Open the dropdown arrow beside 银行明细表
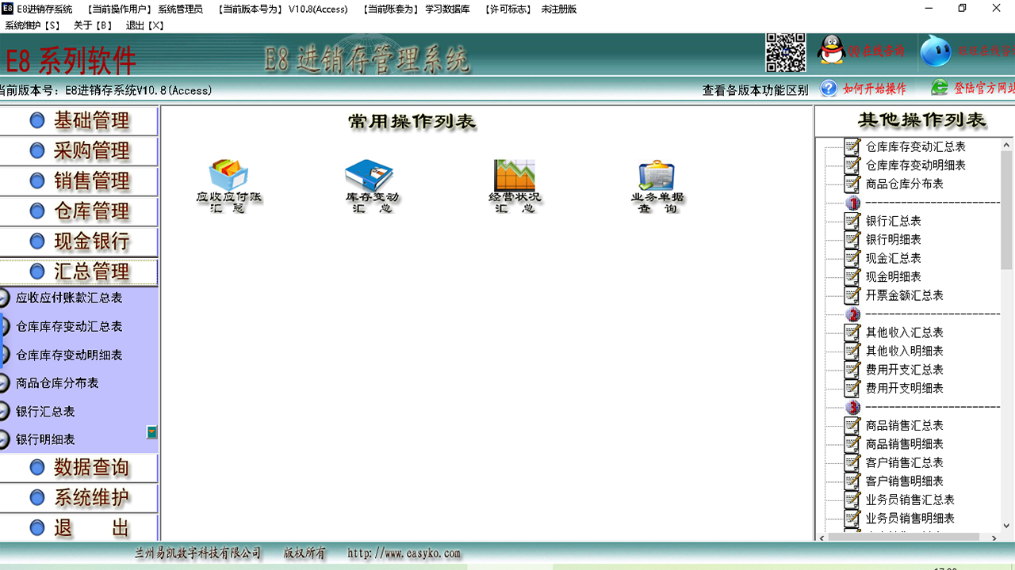Image resolution: width=1015 pixels, height=570 pixels. point(150,432)
